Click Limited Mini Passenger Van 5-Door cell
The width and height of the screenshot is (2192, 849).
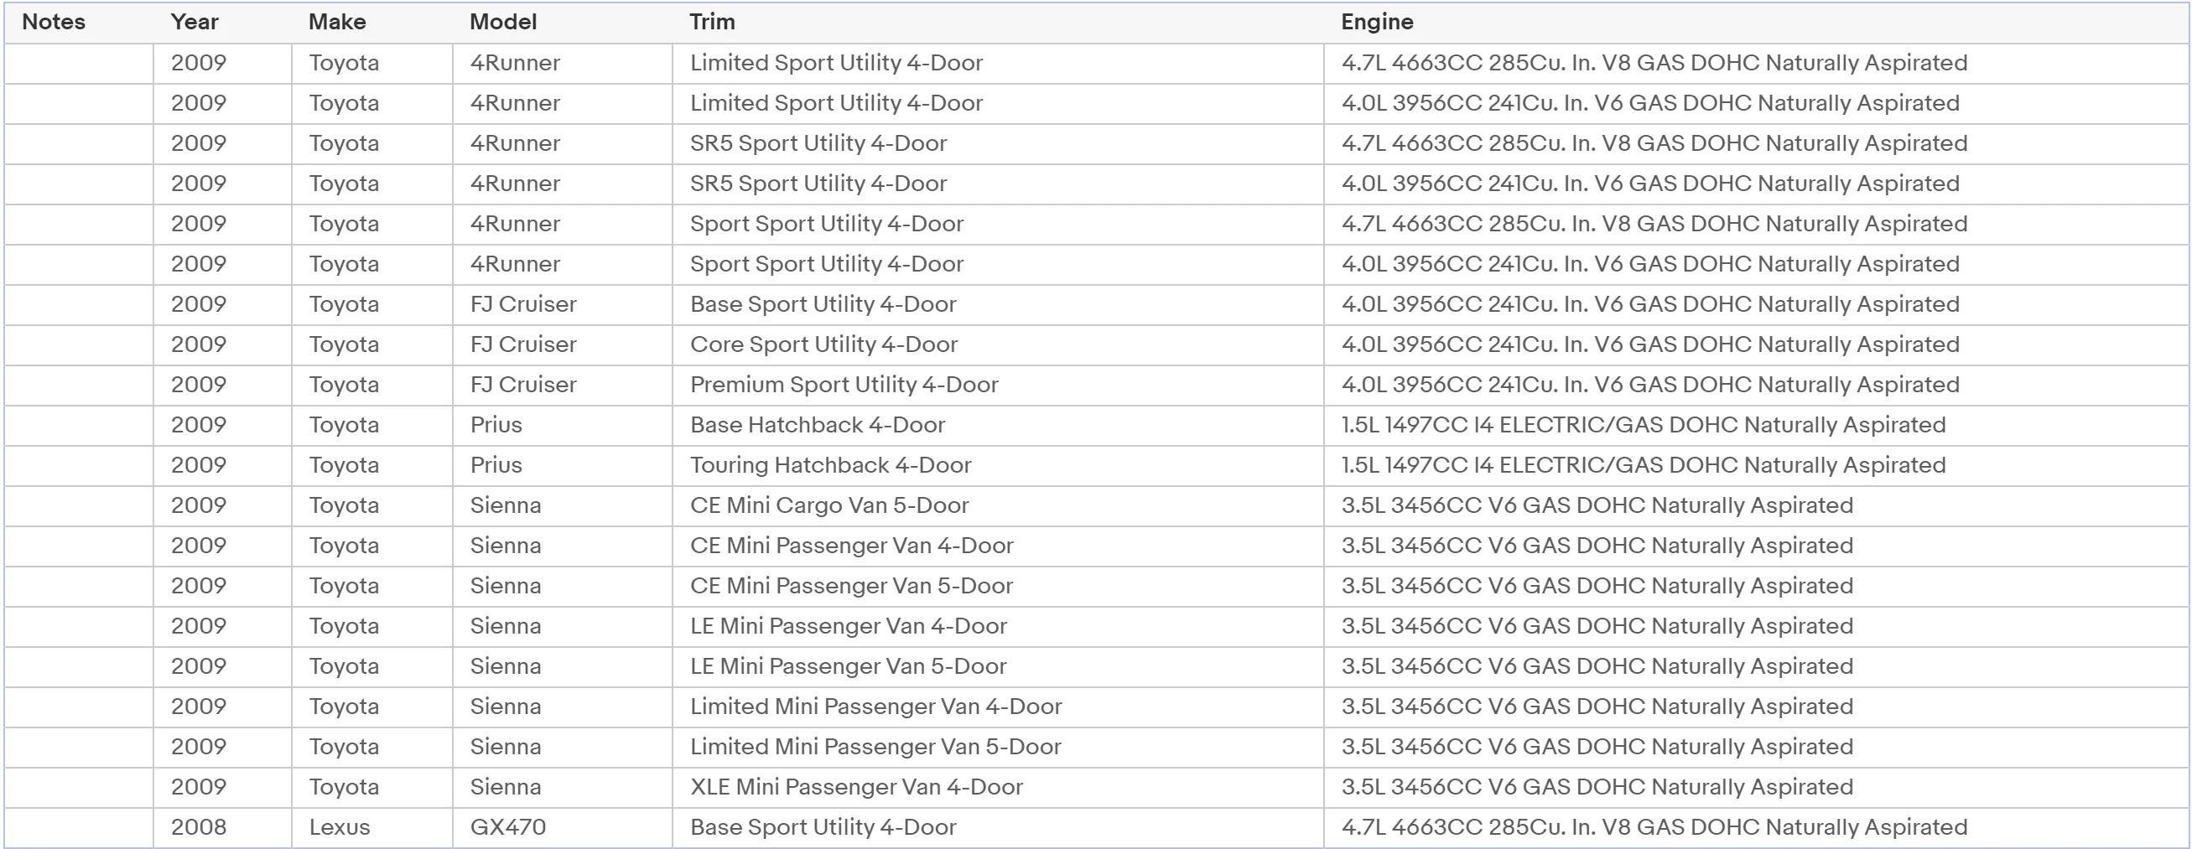998,747
